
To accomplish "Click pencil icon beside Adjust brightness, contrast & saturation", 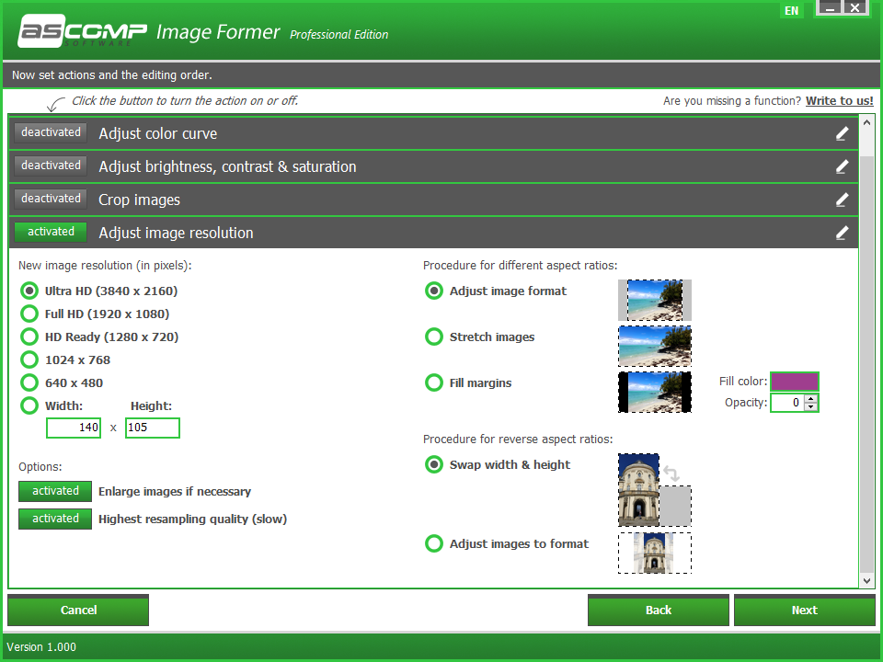I will pyautogui.click(x=842, y=166).
